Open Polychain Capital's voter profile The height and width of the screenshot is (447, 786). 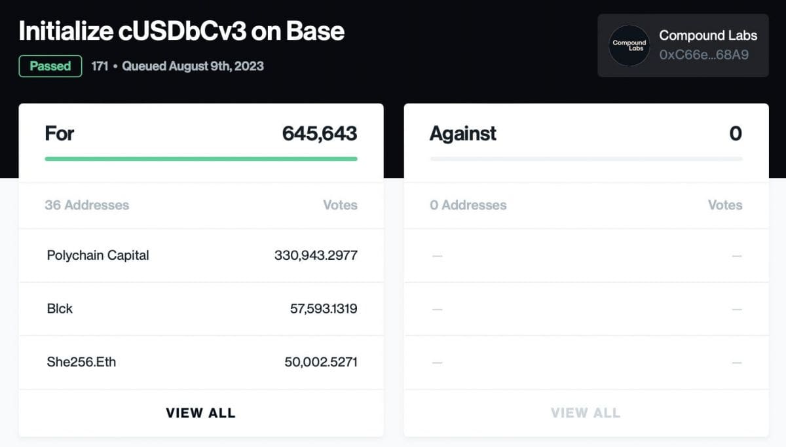(x=98, y=255)
